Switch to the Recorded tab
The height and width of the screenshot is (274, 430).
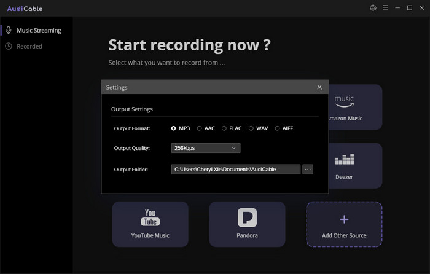(x=29, y=46)
